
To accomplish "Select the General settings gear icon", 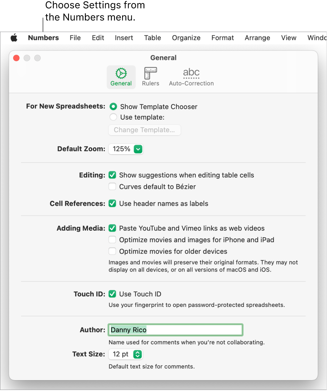I will point(121,76).
